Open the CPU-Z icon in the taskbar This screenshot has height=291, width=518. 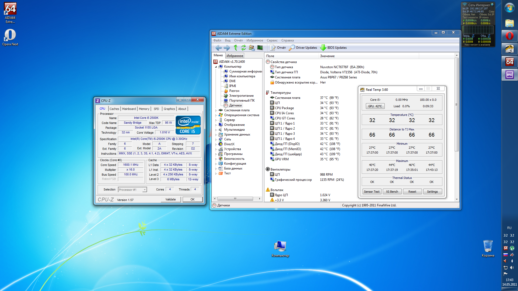tap(509, 75)
